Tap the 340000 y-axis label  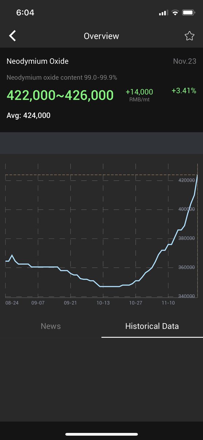tap(187, 296)
